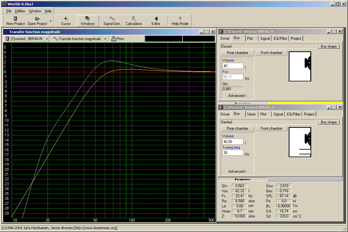
Task: Click the Re value 6,500
Action: [239, 201]
